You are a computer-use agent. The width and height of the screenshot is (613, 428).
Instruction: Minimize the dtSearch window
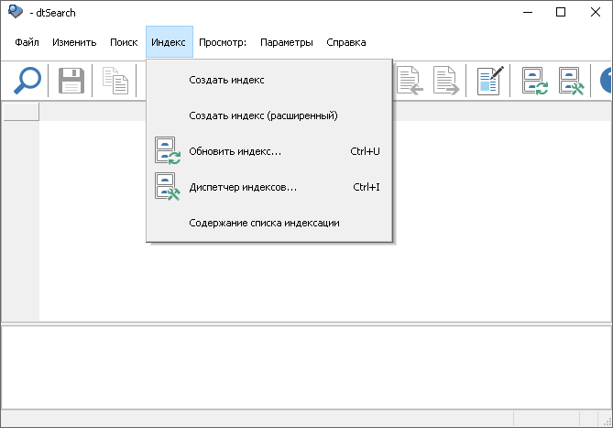click(x=528, y=12)
